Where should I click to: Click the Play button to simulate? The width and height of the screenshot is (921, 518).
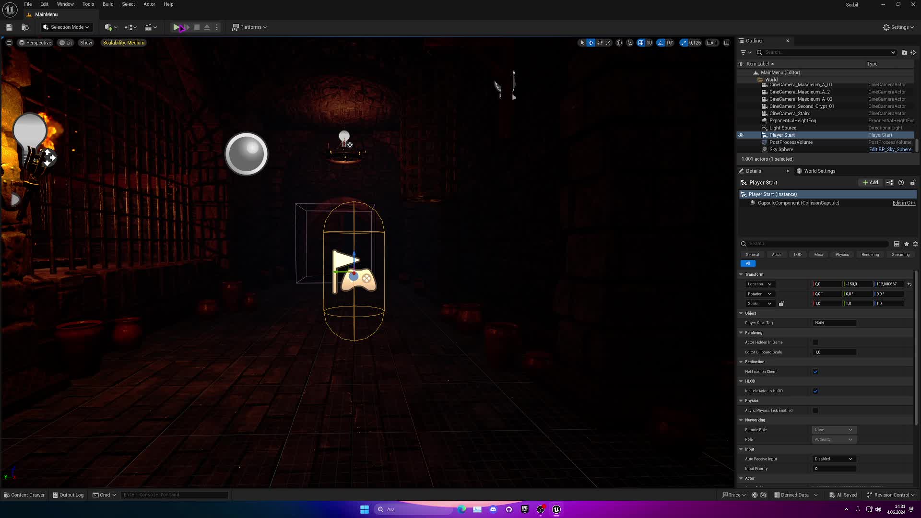click(176, 26)
